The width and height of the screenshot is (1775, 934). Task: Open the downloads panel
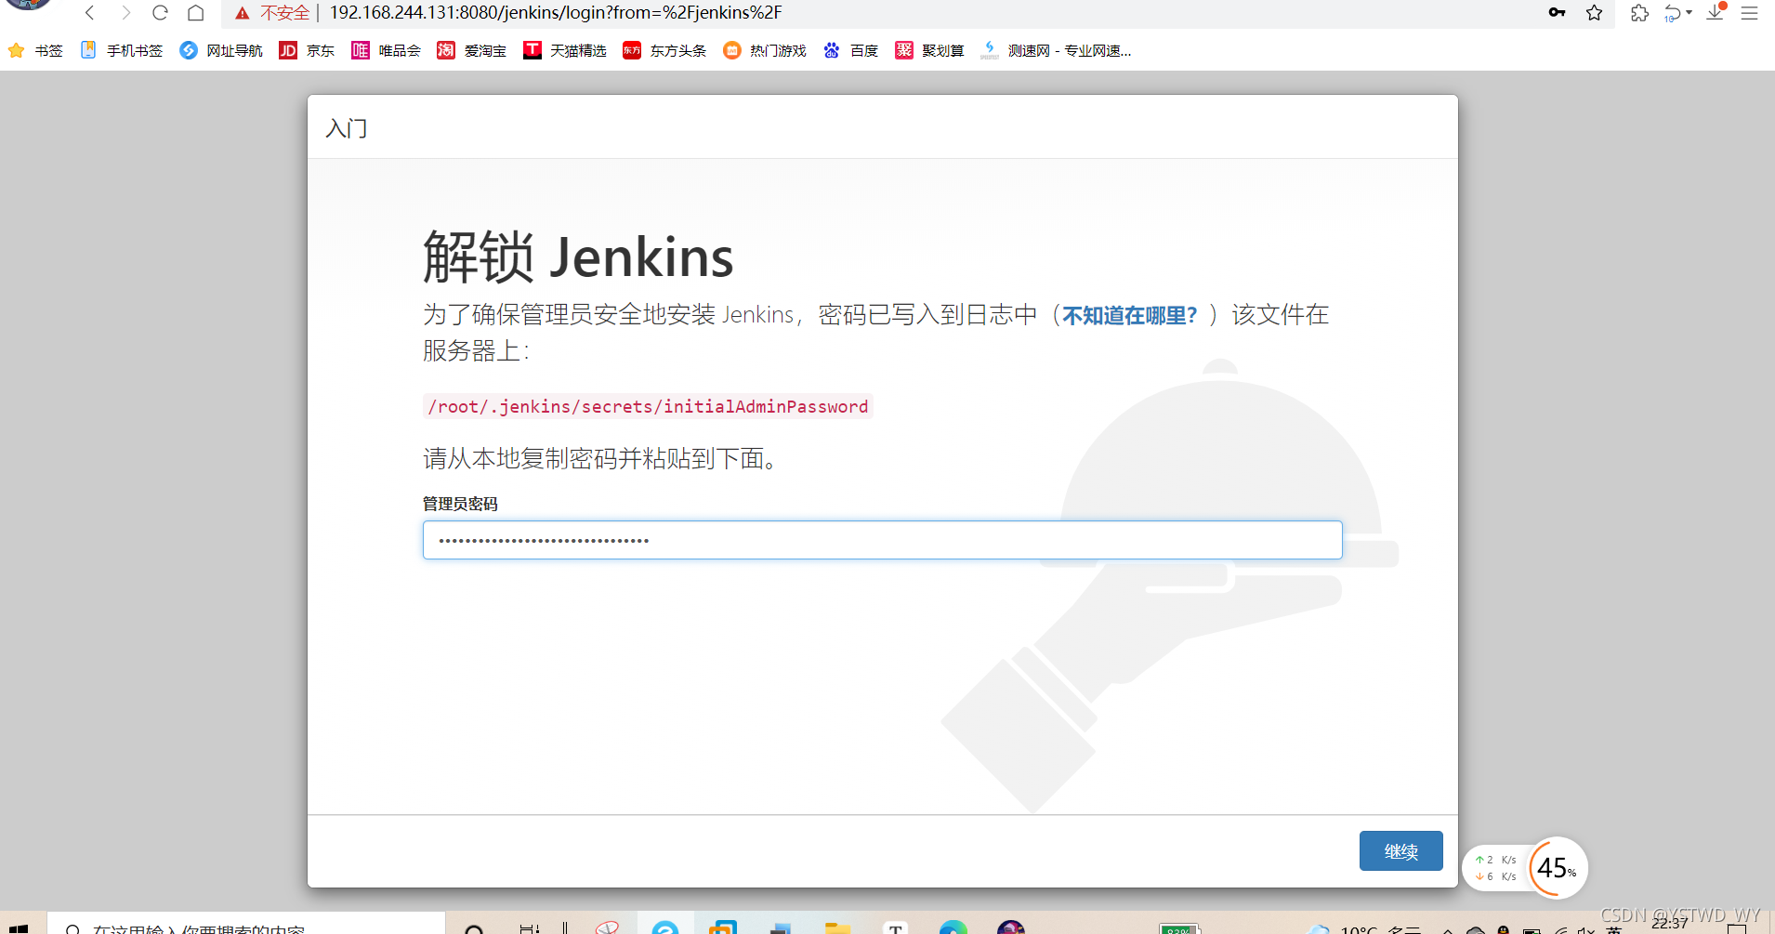point(1716,13)
